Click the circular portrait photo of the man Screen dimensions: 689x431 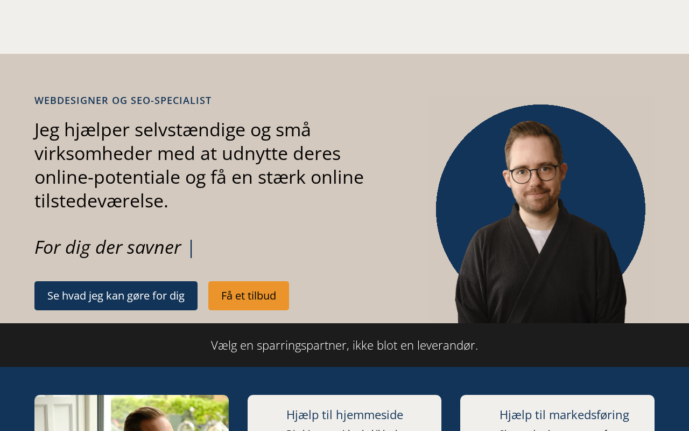[540, 214]
